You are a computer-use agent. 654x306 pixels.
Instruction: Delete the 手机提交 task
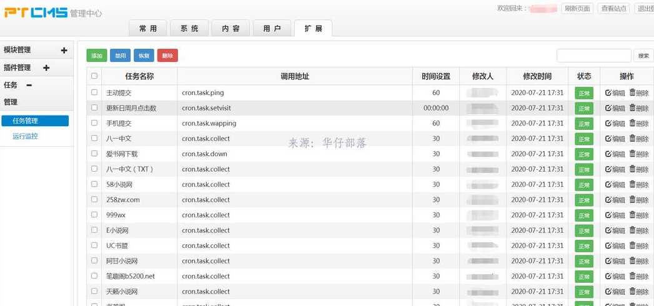coord(639,123)
